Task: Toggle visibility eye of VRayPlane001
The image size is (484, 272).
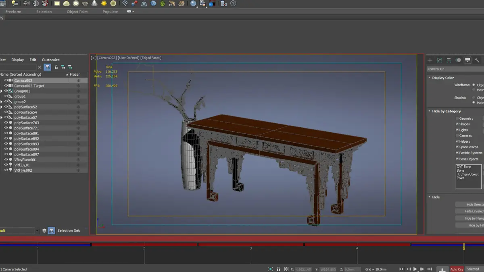Action: point(6,160)
